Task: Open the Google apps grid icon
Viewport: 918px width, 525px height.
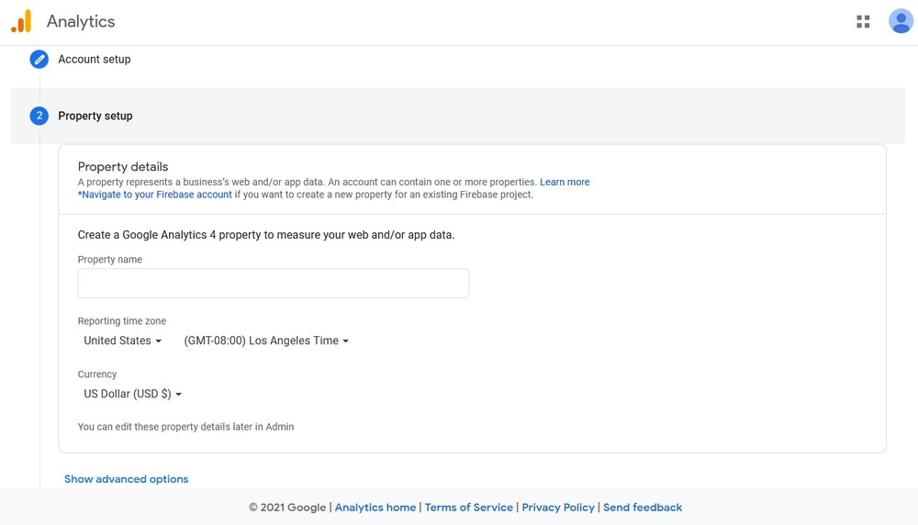Action: (863, 22)
